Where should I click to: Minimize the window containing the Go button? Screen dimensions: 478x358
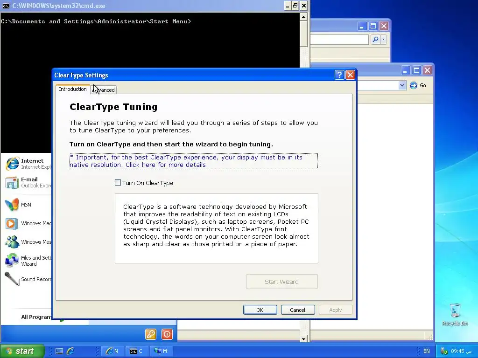click(x=405, y=71)
